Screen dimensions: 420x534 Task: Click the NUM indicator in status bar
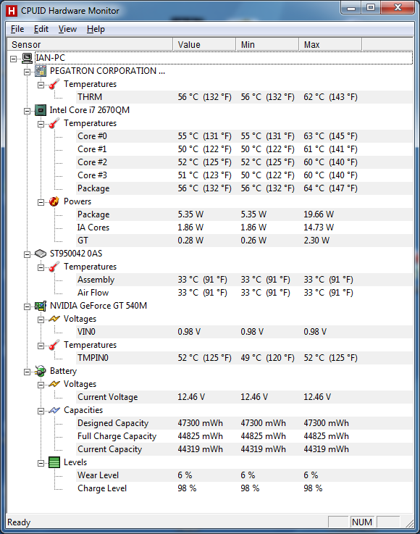click(x=362, y=522)
